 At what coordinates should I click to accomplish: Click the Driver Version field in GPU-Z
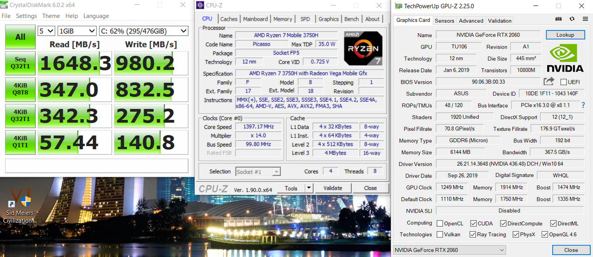pos(510,164)
